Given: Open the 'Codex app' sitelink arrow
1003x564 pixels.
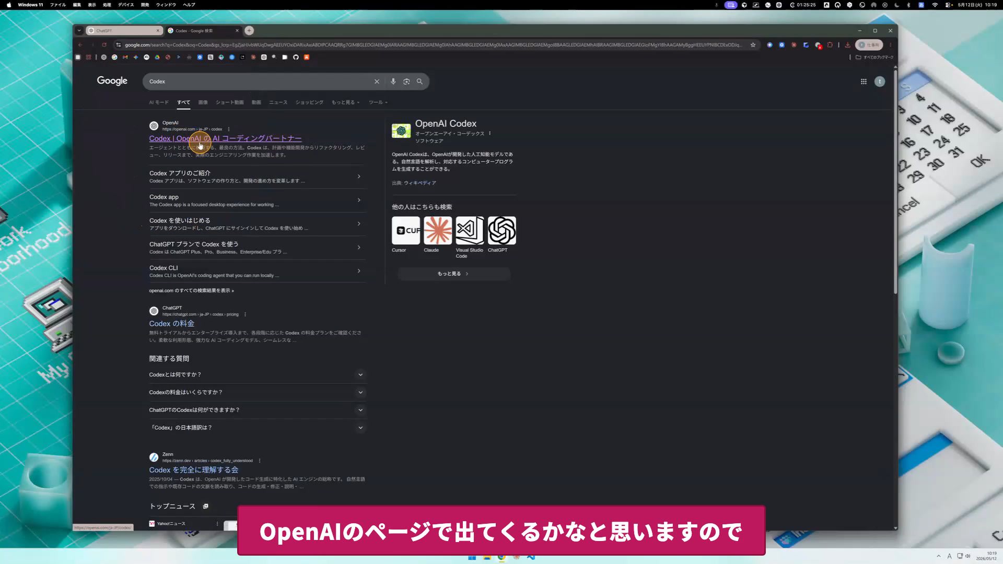Looking at the screenshot, I should 359,200.
